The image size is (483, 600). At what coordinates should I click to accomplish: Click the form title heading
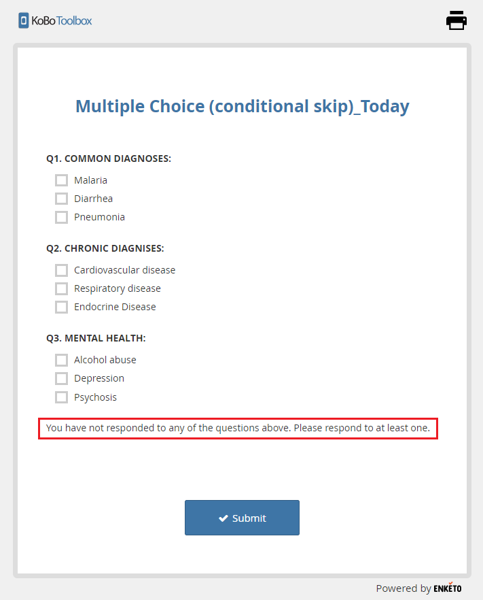pos(243,106)
